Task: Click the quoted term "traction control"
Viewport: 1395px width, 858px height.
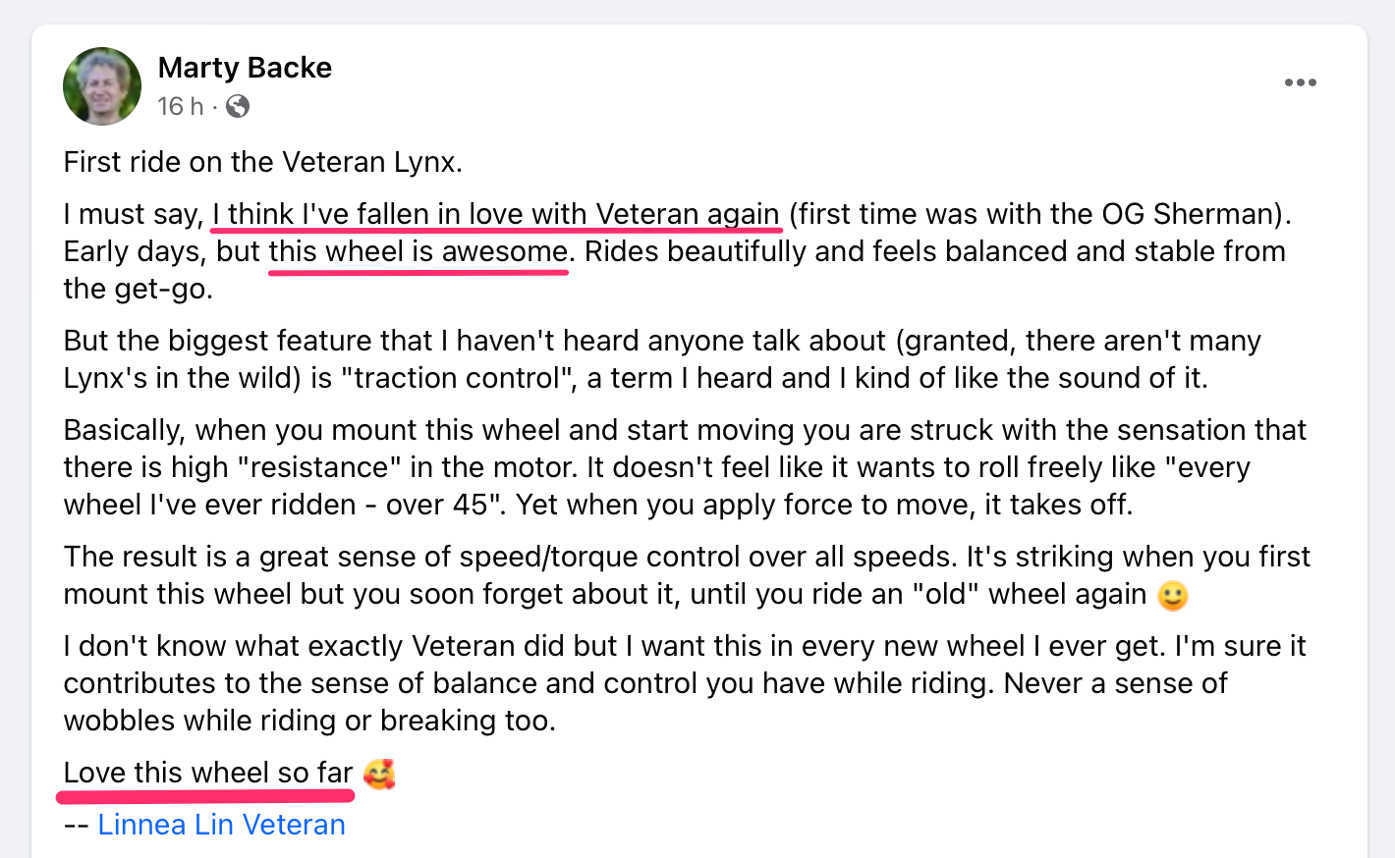Action: coord(459,378)
